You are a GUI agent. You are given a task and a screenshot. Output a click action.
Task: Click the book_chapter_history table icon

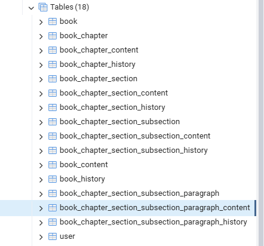(53, 64)
